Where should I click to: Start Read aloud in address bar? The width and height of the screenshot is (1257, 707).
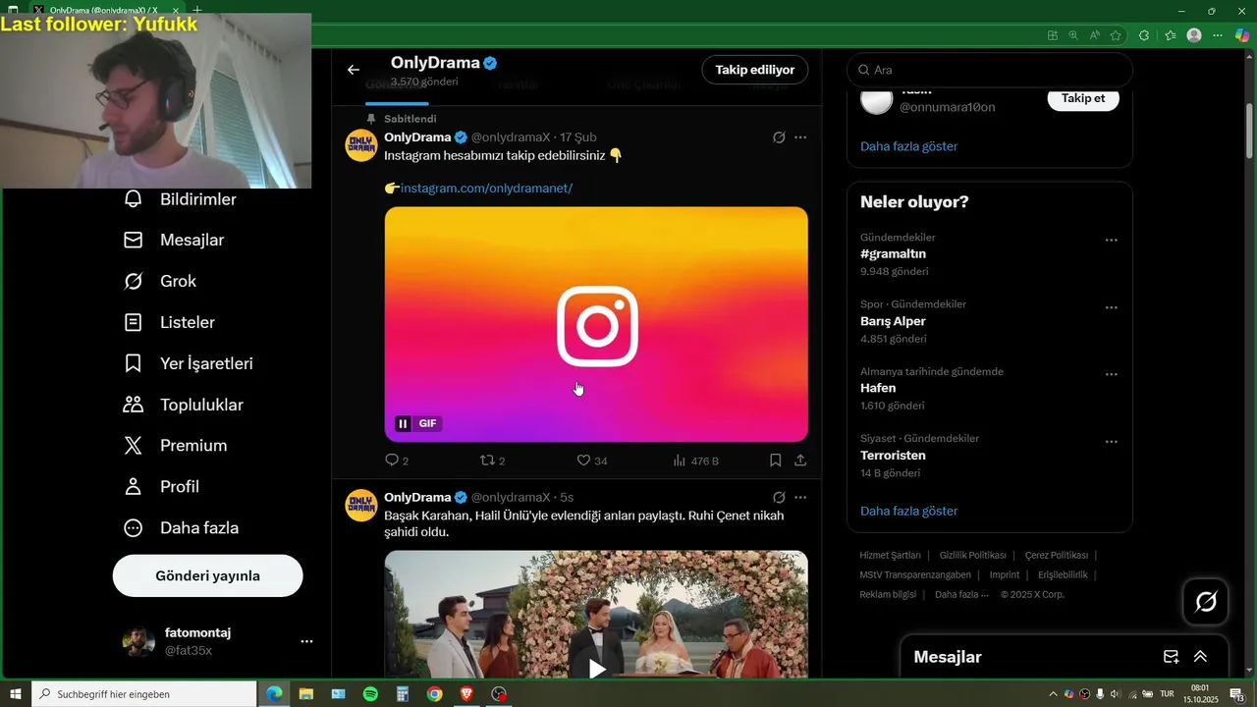[x=1094, y=35]
